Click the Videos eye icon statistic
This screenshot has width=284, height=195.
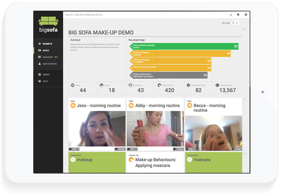point(73,85)
